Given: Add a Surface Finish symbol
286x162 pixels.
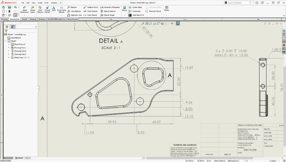Looking at the screenshot, I should [x=91, y=7].
